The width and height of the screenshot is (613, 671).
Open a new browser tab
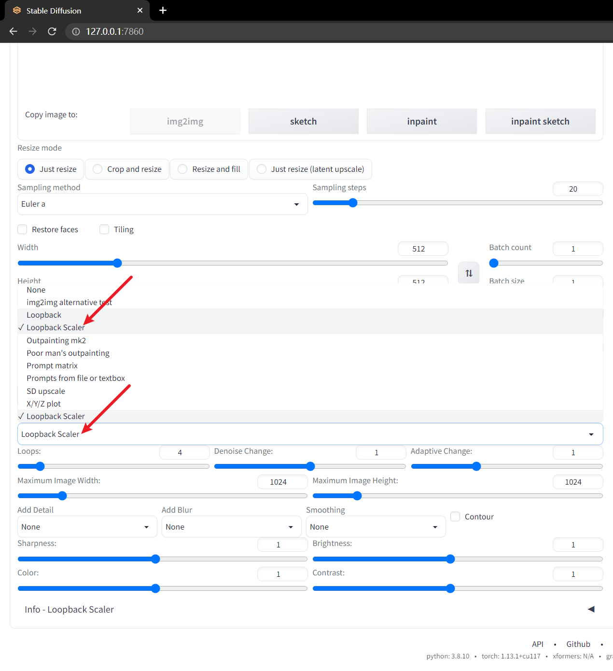(x=163, y=10)
